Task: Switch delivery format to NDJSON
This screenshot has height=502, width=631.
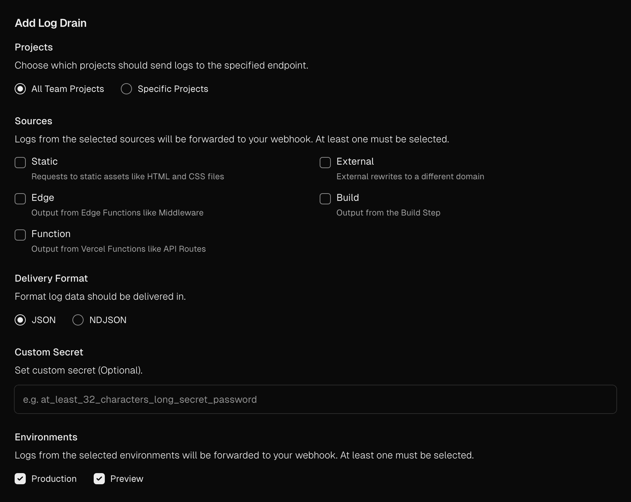Action: [78, 320]
